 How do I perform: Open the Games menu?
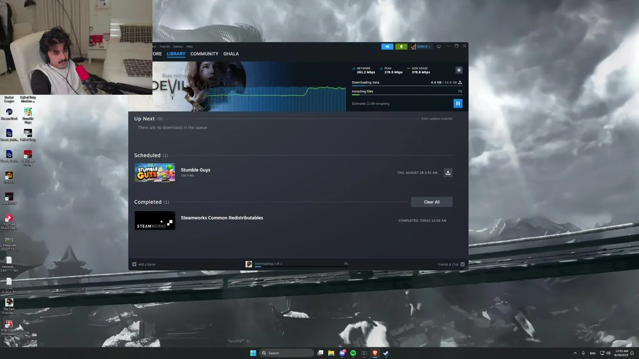click(x=178, y=46)
